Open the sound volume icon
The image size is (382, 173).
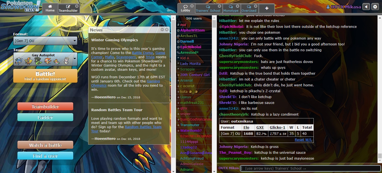(x=366, y=7)
